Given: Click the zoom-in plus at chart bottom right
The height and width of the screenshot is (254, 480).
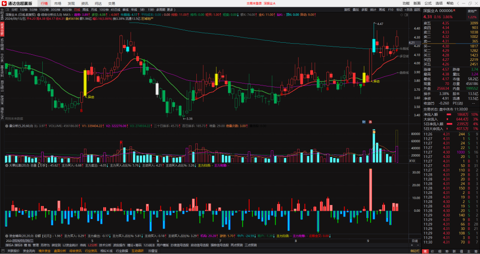Looking at the screenshot, I should click(412, 245).
